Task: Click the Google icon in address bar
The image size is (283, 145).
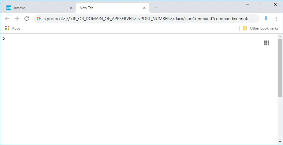Action: click(39, 19)
